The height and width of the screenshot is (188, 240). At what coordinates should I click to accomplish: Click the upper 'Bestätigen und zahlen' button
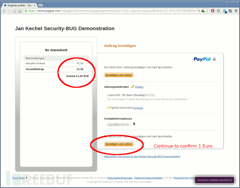coord(119,75)
